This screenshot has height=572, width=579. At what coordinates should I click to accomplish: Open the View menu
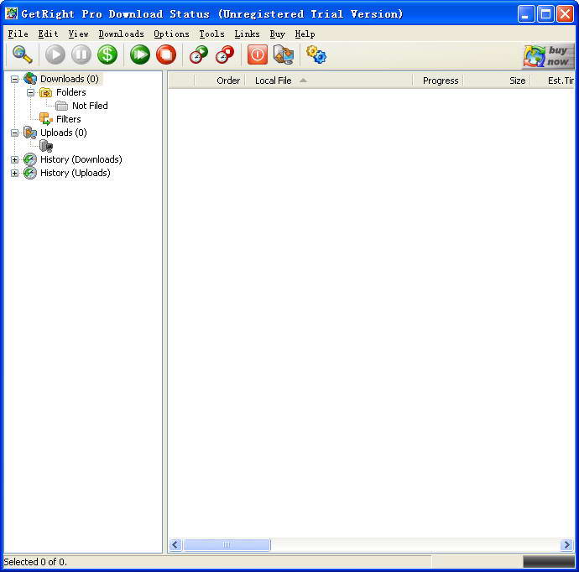click(x=78, y=34)
